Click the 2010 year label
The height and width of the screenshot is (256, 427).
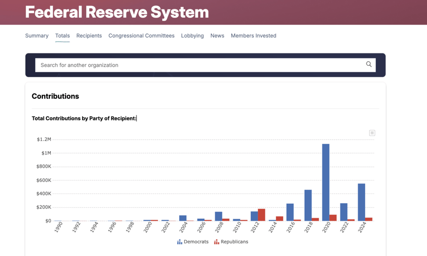[x=237, y=227]
